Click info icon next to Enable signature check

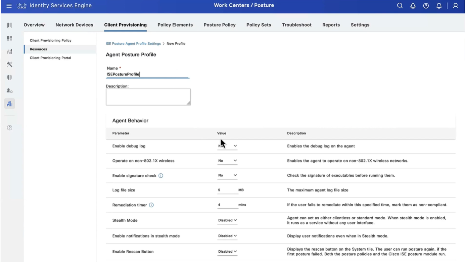(x=161, y=176)
